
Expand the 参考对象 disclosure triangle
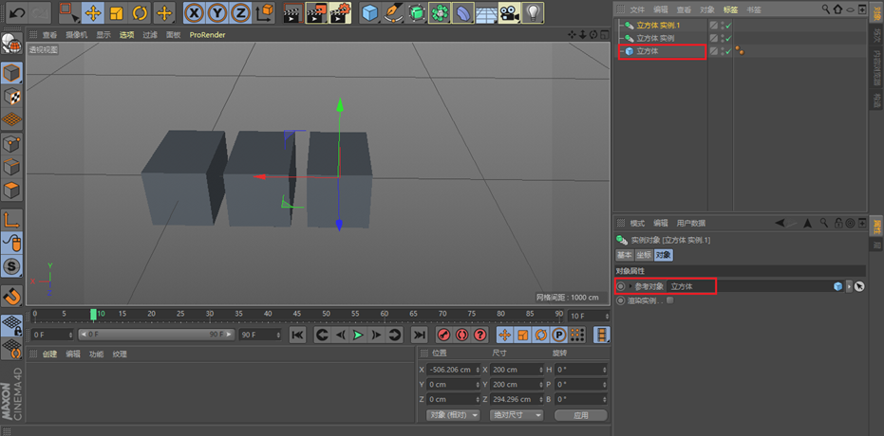[630, 286]
